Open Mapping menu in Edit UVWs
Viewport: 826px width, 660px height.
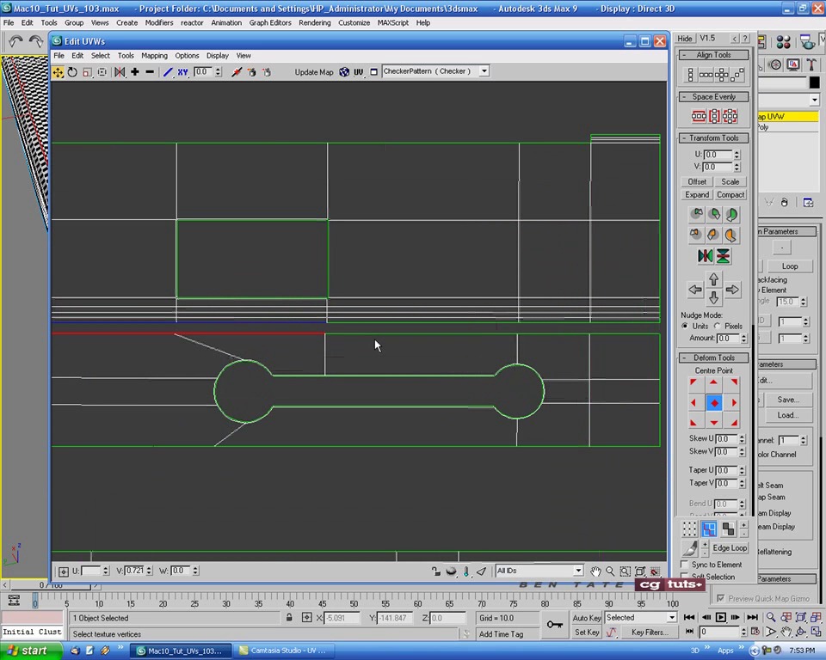(x=154, y=56)
